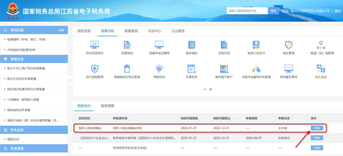Viewport: 343px width, 156px height.
Task: Open 税费缴纳（申报、更正、作废）
Action: point(27,40)
